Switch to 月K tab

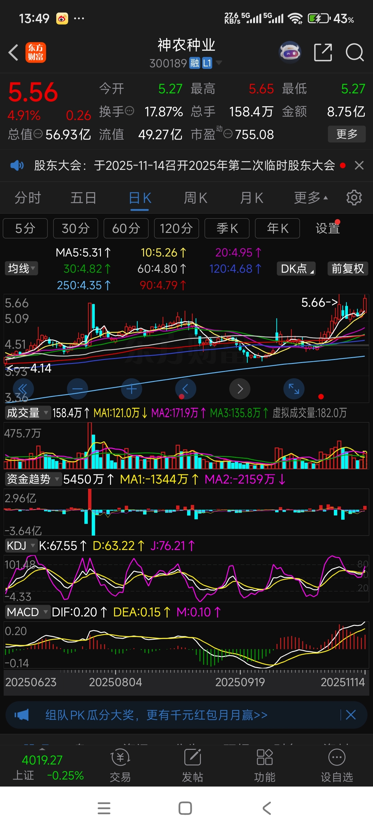click(251, 197)
